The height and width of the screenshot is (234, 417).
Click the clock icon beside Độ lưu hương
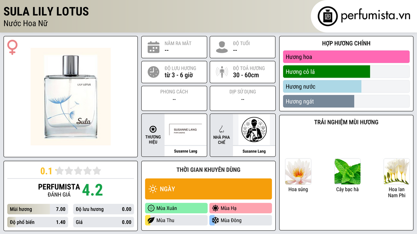tap(154, 72)
